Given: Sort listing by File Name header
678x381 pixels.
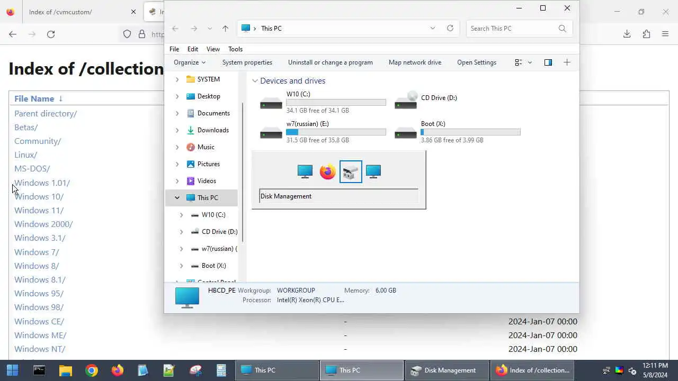Looking at the screenshot, I should tap(34, 98).
